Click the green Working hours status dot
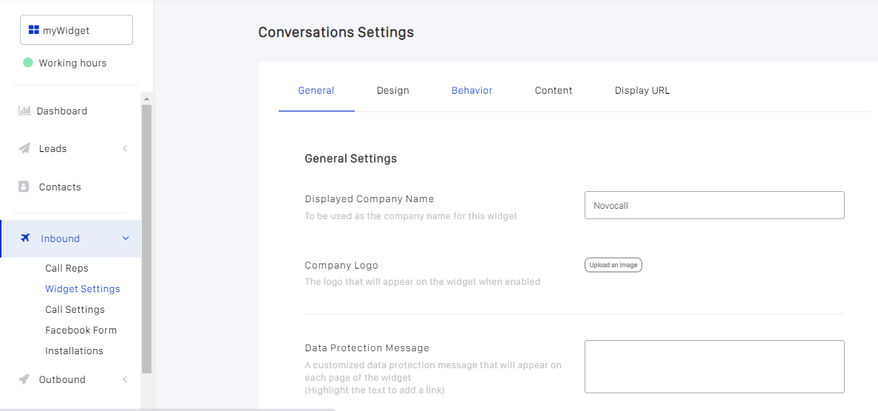The height and width of the screenshot is (411, 878). click(28, 63)
